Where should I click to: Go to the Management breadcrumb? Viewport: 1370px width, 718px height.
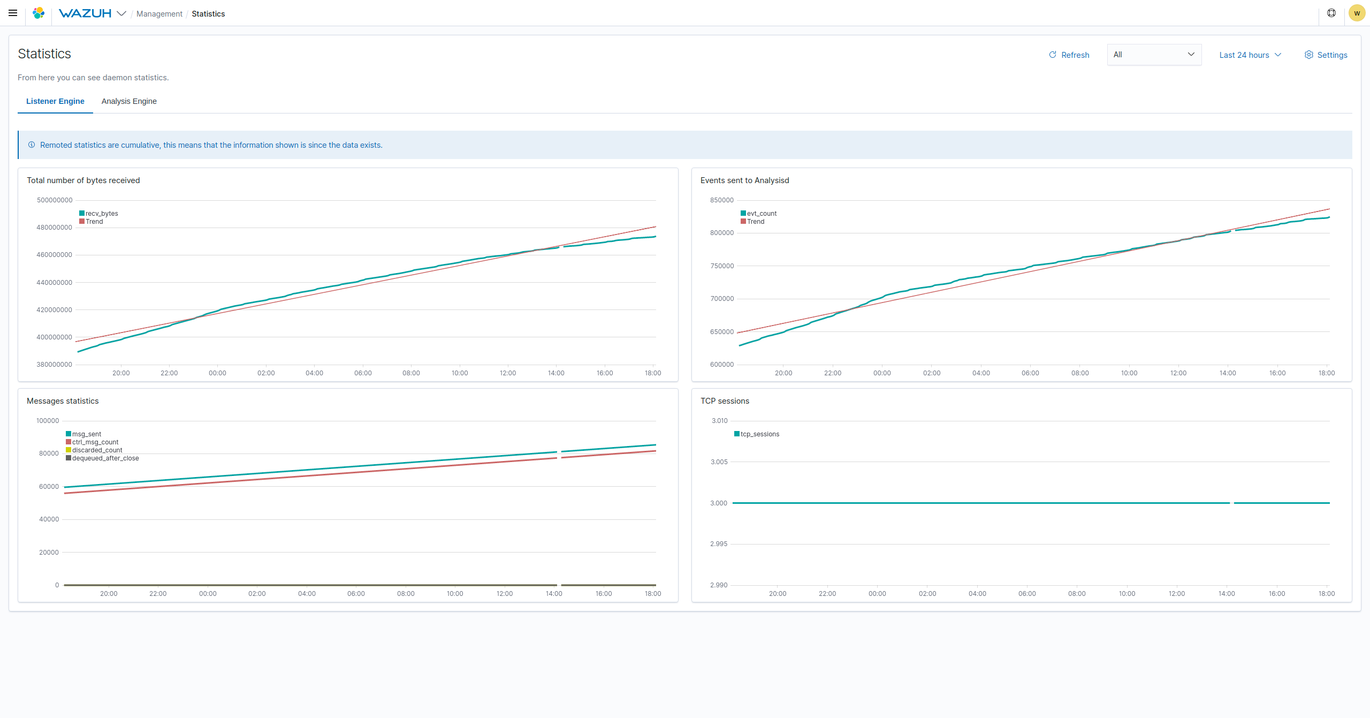coord(159,14)
